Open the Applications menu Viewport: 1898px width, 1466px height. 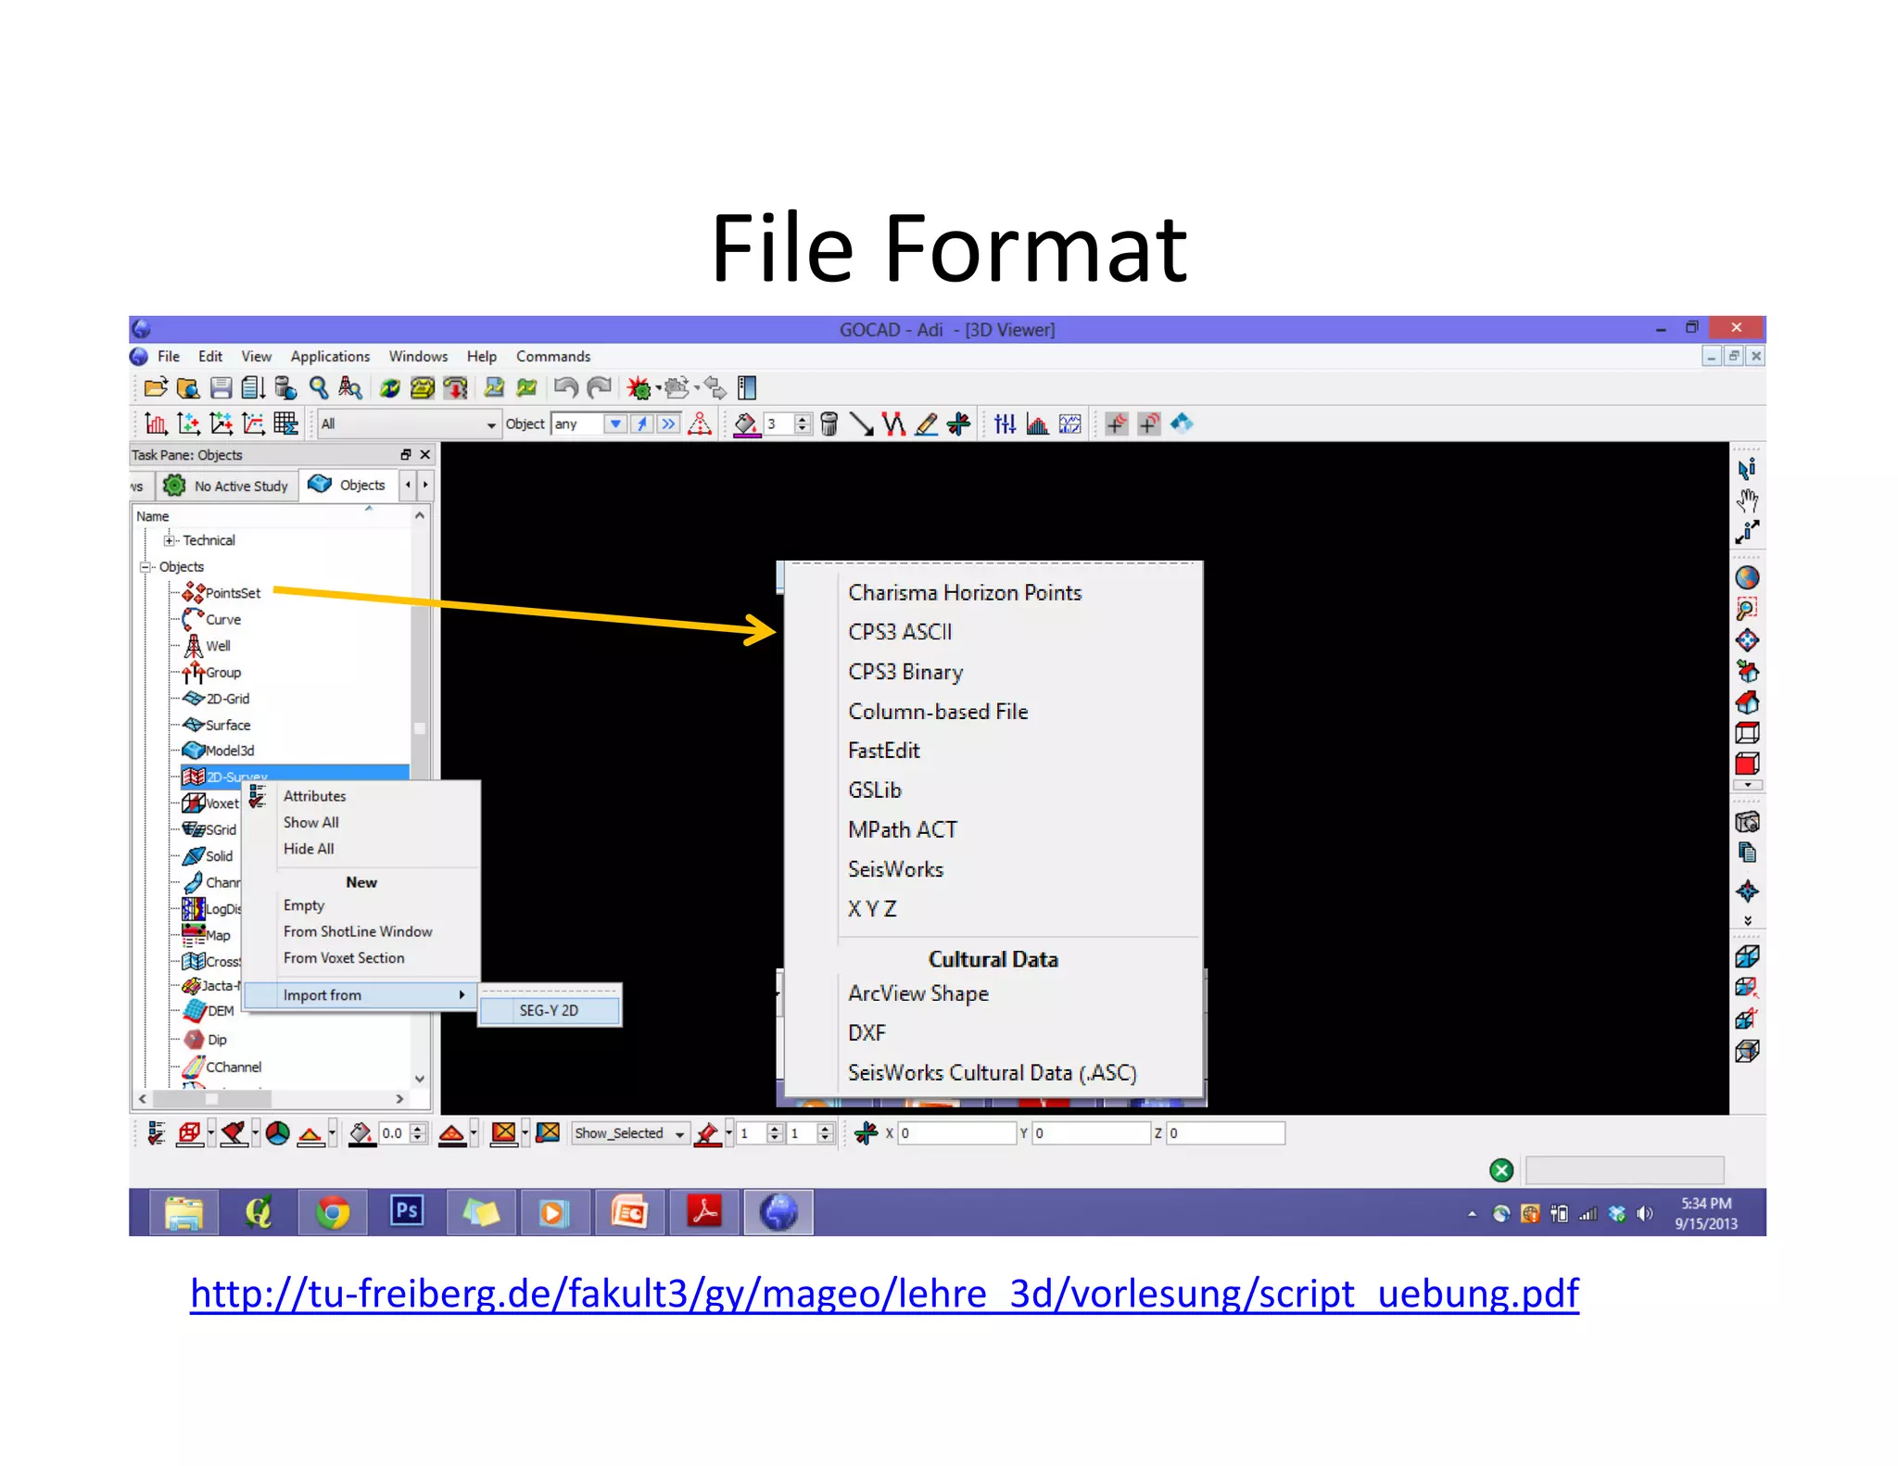330,357
